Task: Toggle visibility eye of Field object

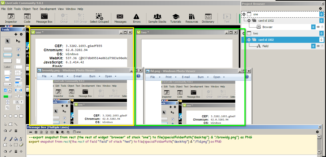Action: click(318, 46)
